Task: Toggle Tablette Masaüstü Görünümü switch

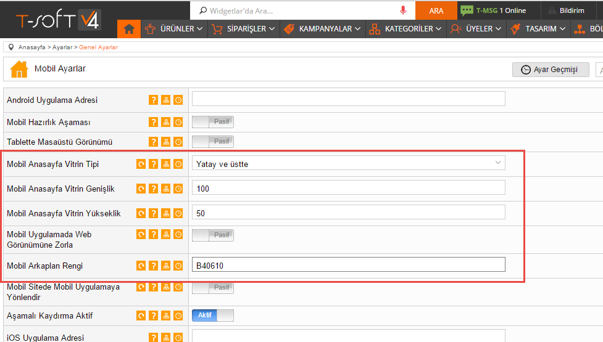Action: (213, 142)
